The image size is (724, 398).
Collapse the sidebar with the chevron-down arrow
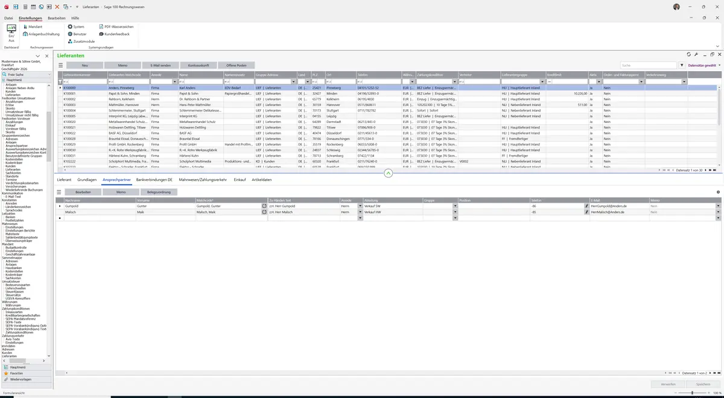39,55
